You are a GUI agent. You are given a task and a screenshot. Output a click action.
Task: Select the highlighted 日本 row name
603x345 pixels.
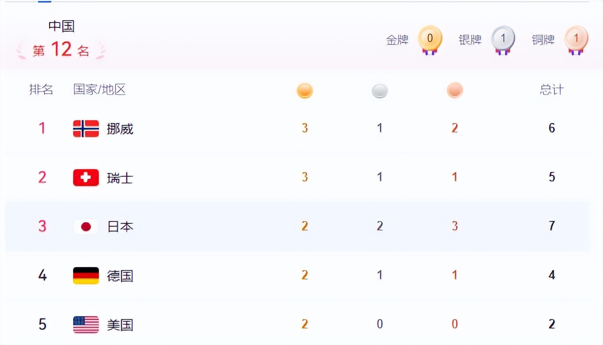click(120, 227)
